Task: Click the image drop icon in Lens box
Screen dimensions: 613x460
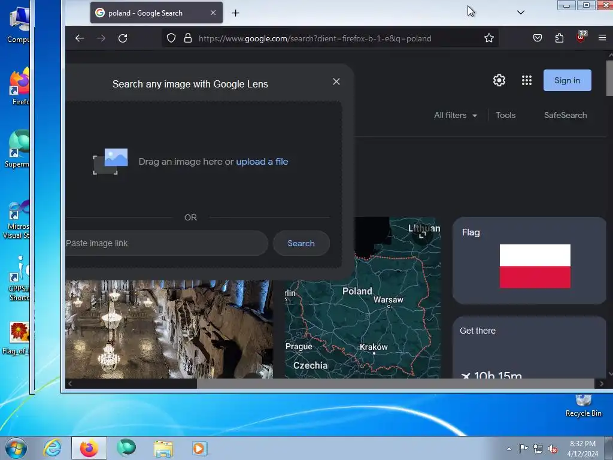Action: click(110, 162)
